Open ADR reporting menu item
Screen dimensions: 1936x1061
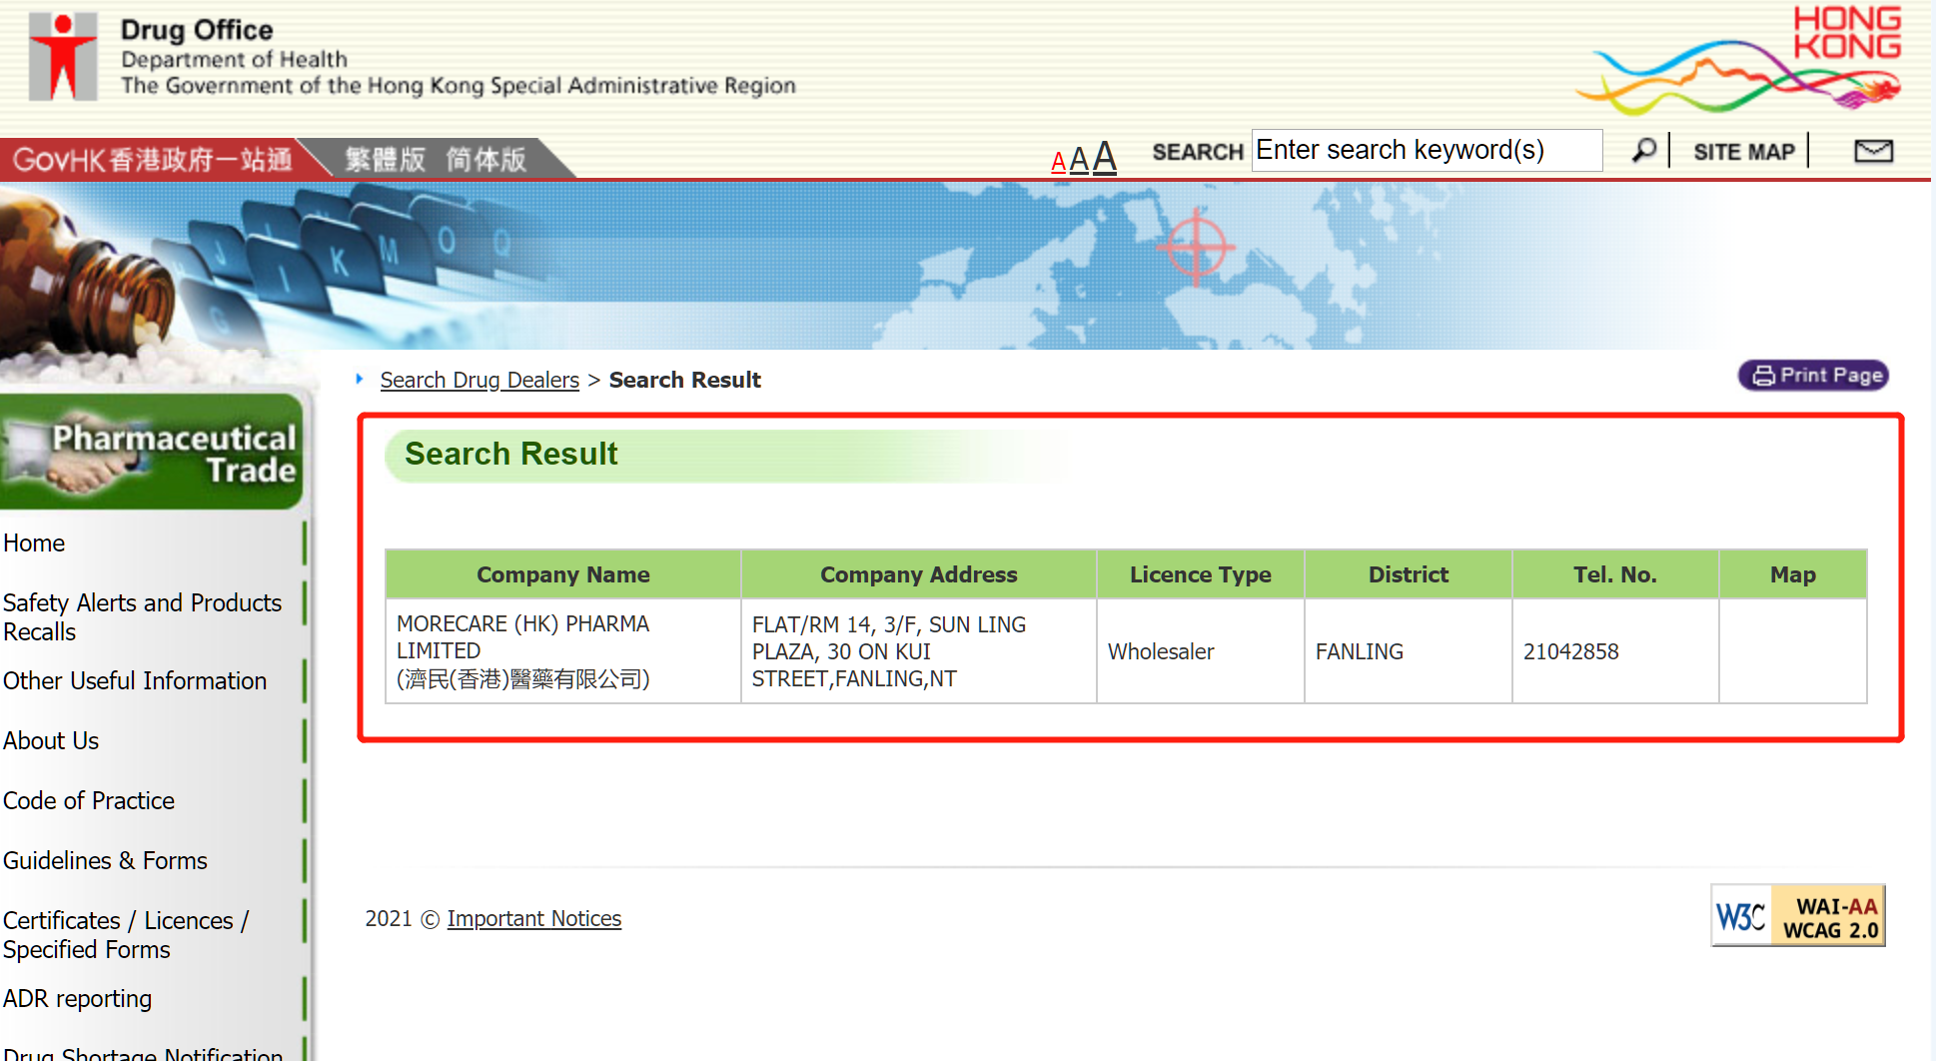tap(78, 999)
